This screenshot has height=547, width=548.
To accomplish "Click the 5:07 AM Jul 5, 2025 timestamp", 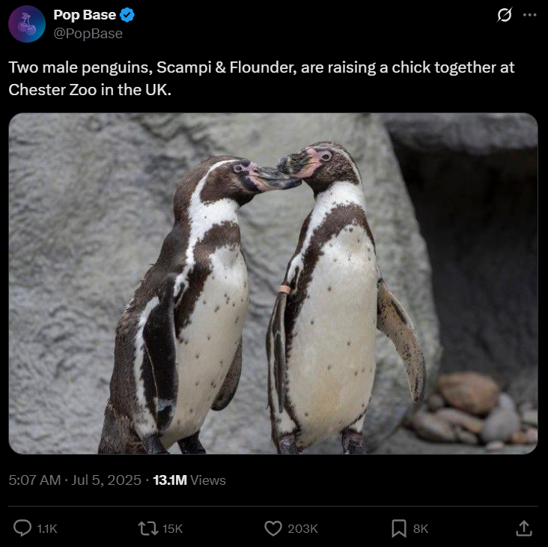I will pos(75,480).
